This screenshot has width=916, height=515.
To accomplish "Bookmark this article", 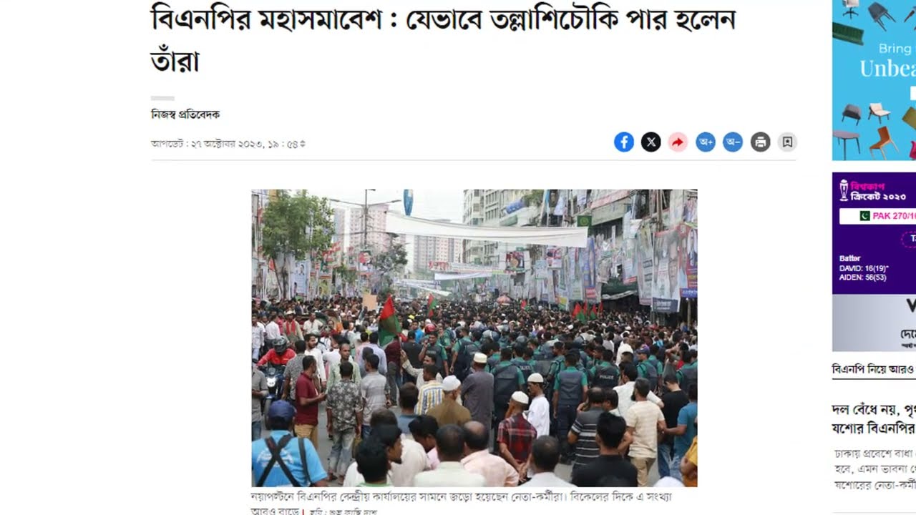I will click(787, 142).
